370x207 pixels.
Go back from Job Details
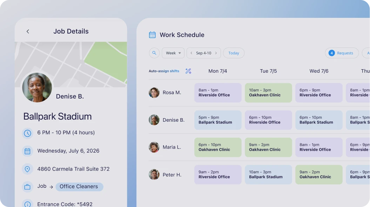tap(28, 31)
